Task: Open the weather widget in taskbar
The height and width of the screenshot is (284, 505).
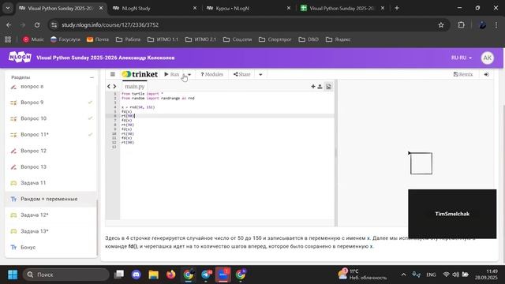Action: pyautogui.click(x=362, y=275)
